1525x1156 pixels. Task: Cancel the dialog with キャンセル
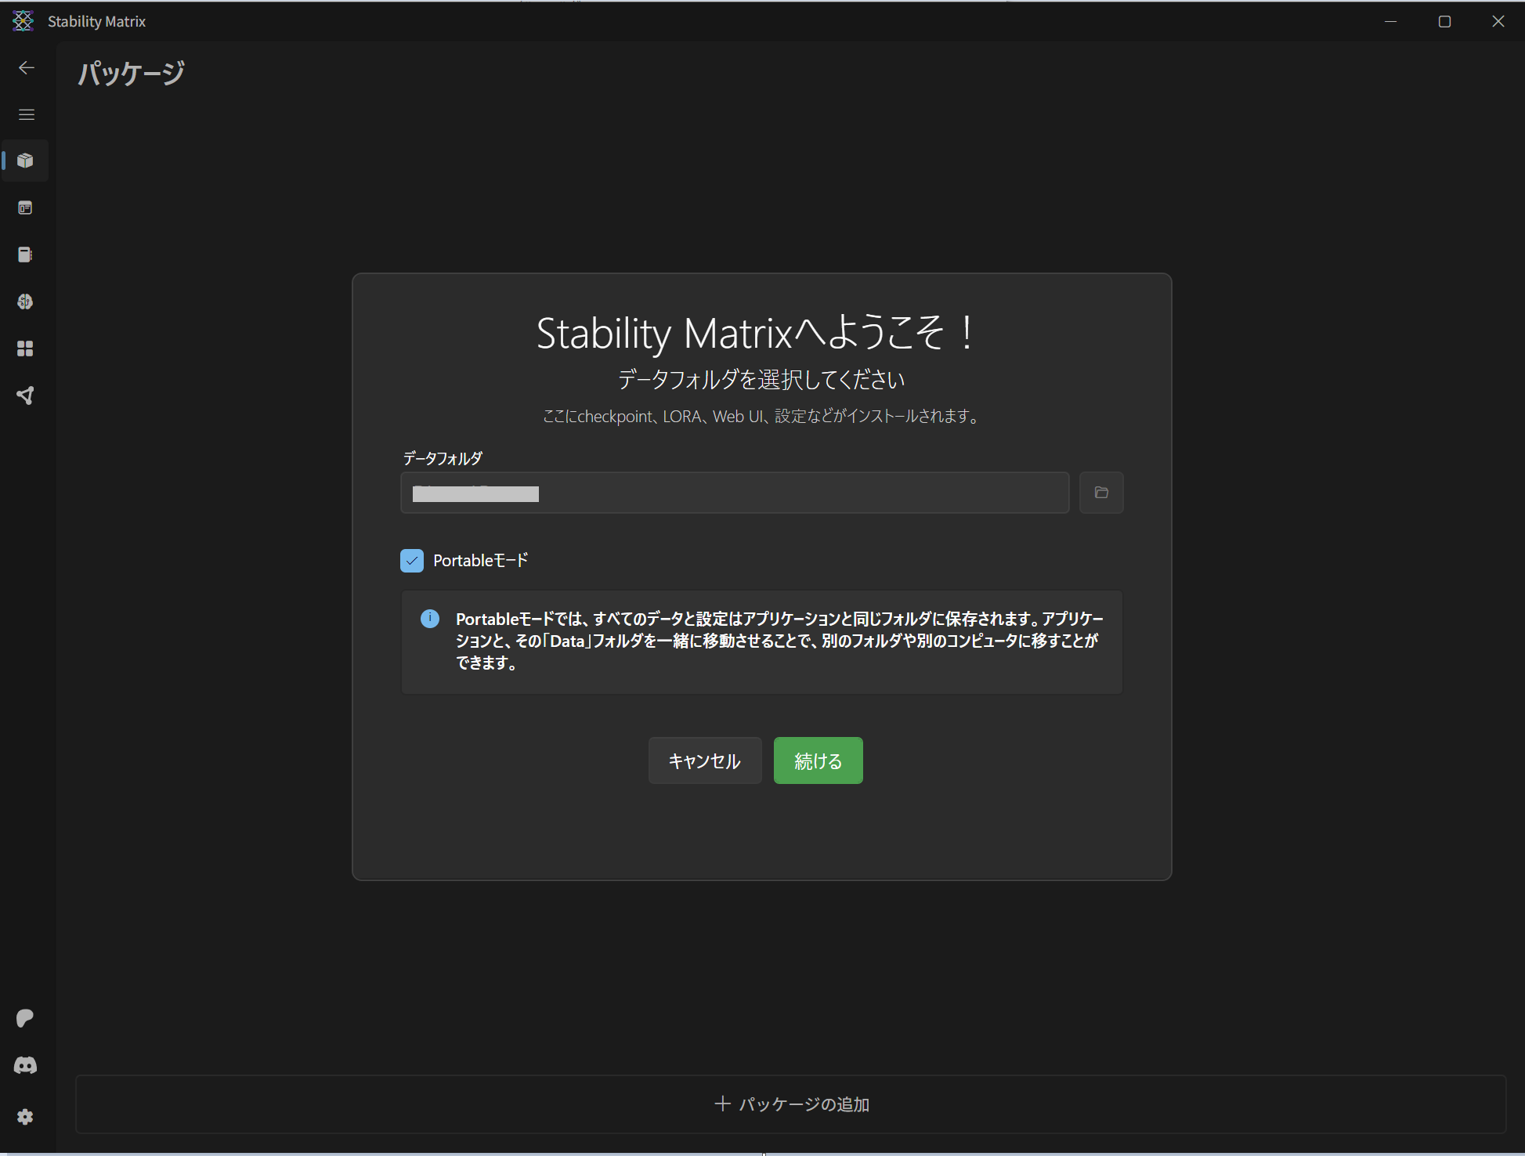pos(704,760)
